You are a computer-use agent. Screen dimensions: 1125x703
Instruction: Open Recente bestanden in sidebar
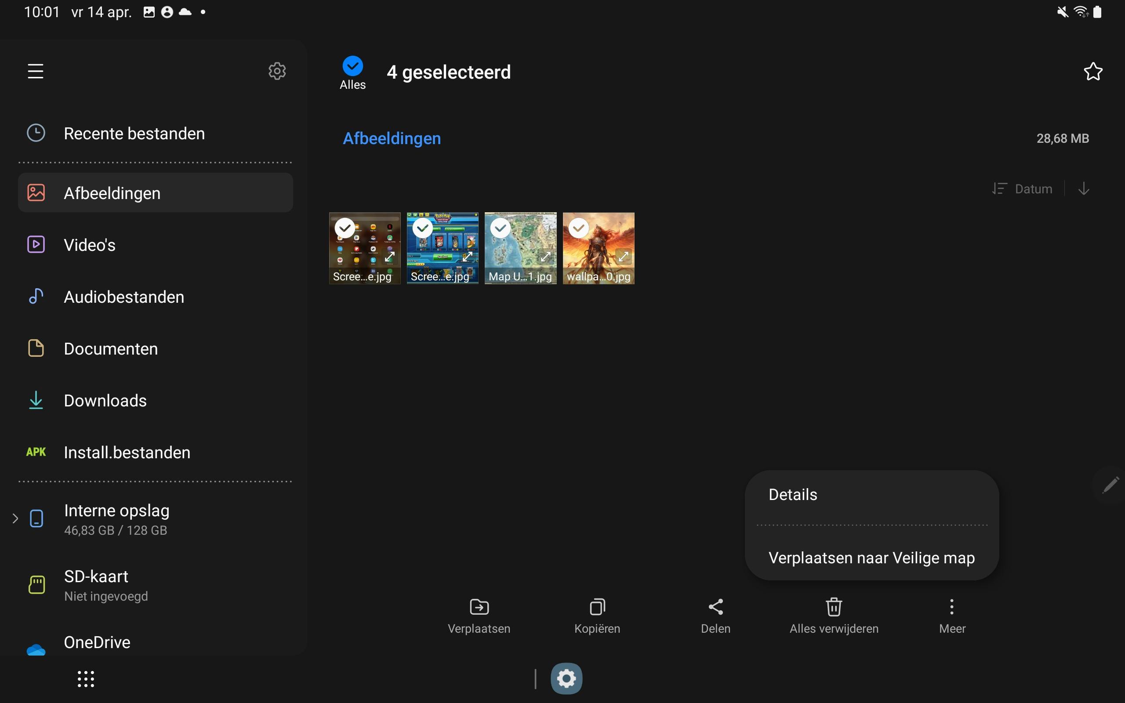click(134, 134)
